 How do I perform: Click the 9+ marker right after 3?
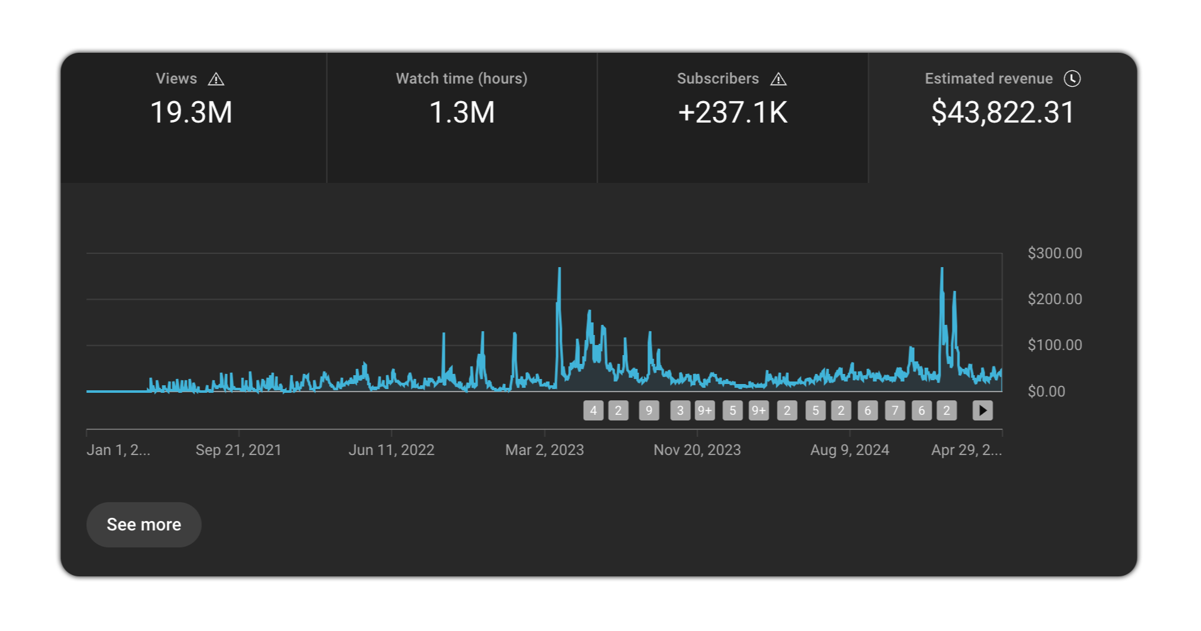[705, 410]
